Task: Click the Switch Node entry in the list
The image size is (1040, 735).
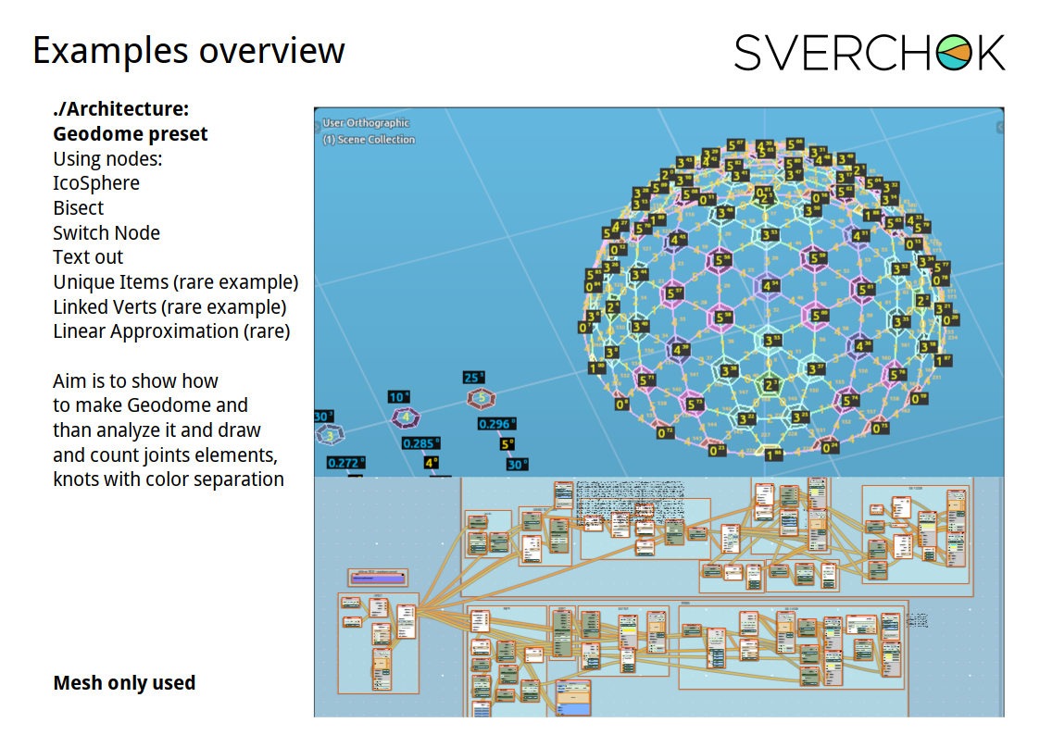Action: pyautogui.click(x=107, y=232)
